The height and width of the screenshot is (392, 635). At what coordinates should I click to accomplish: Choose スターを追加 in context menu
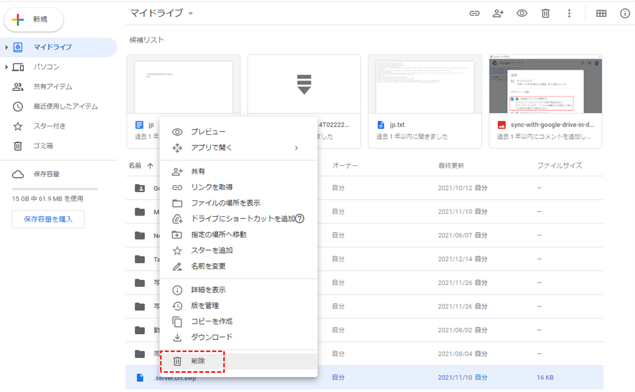pos(238,250)
